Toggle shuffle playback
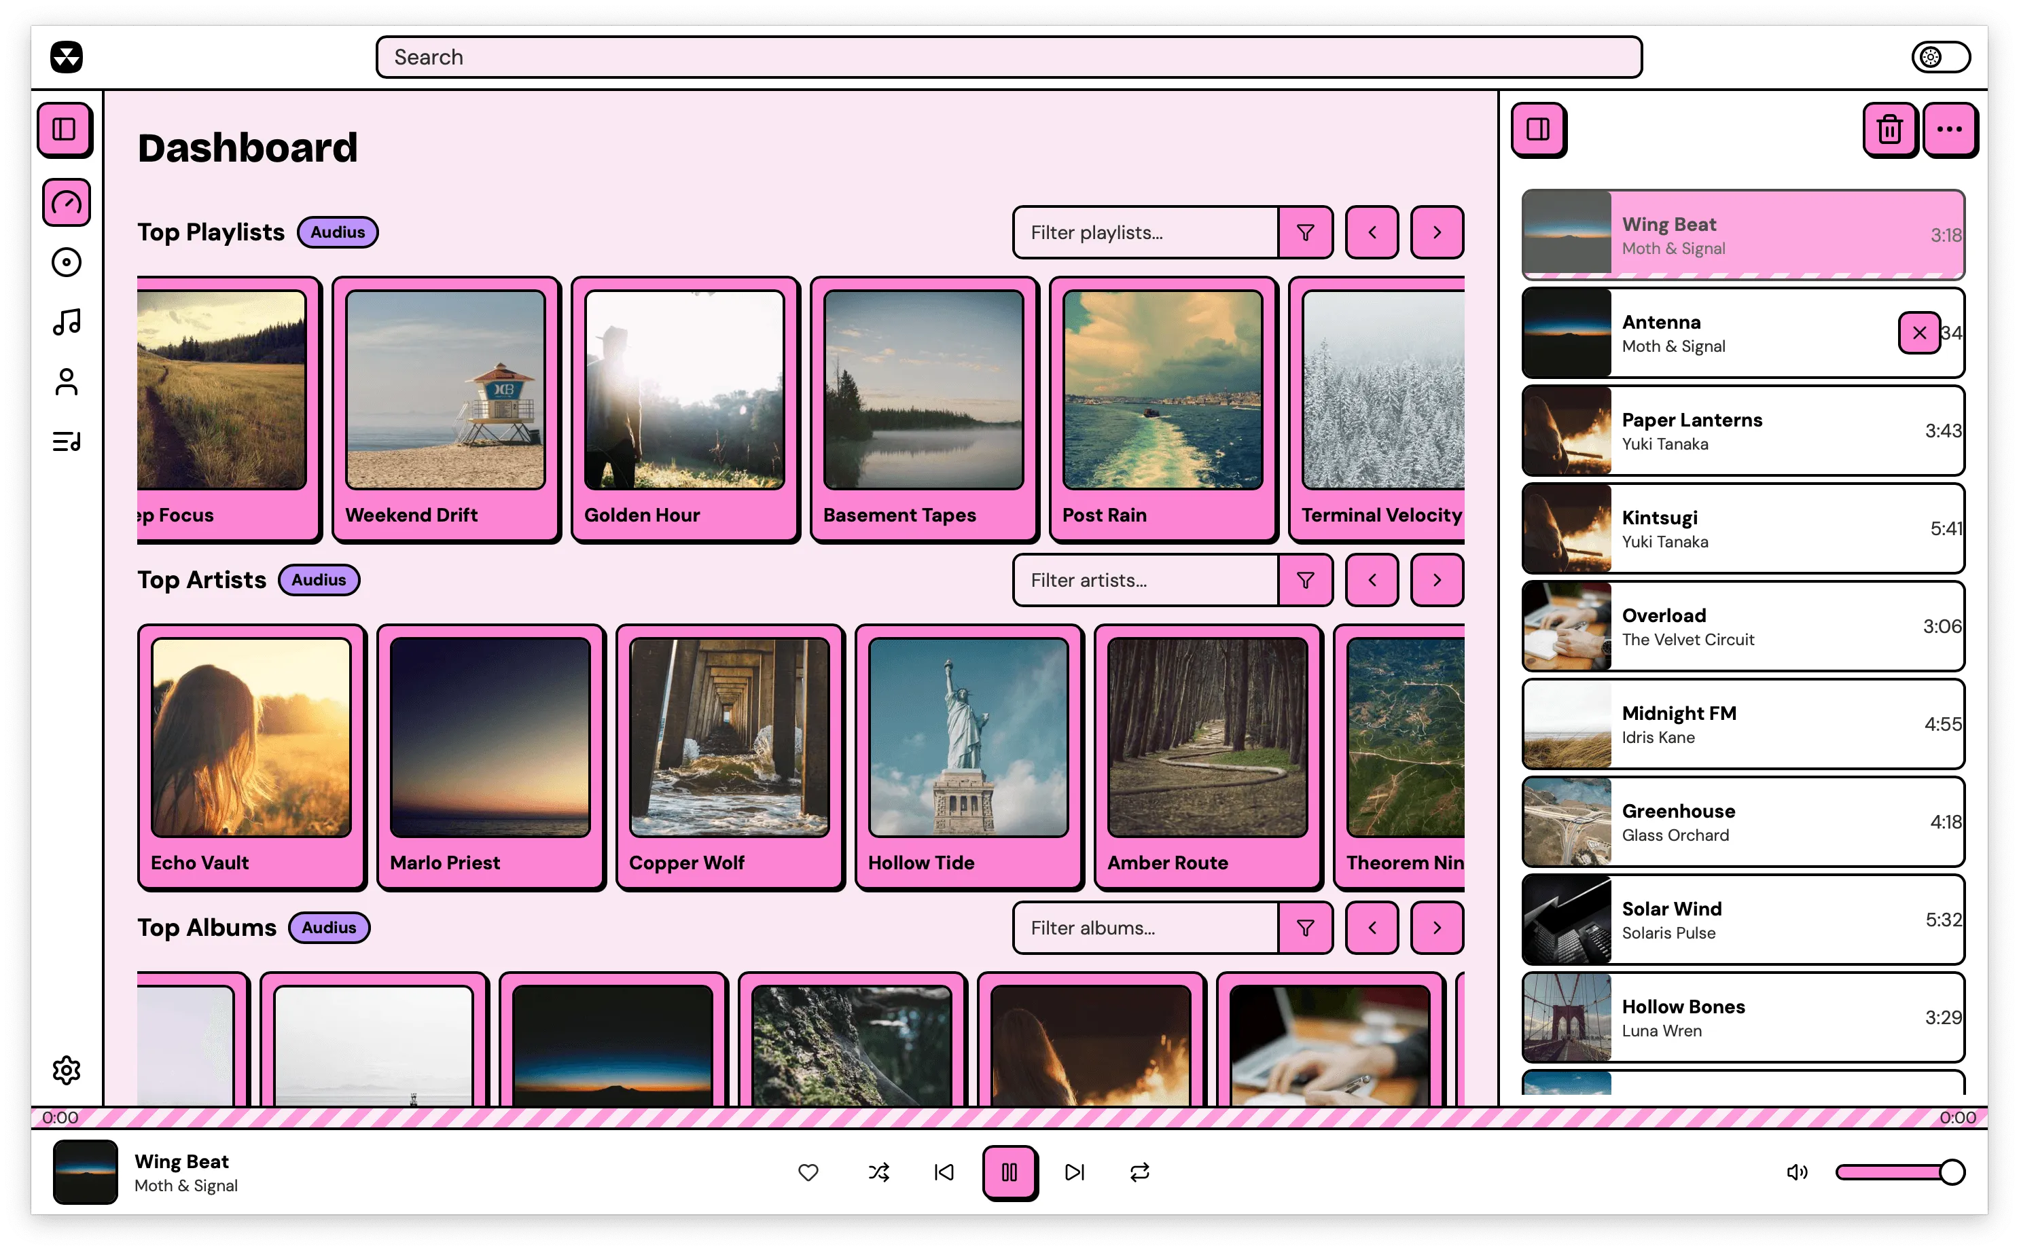The image size is (2019, 1251). click(879, 1172)
